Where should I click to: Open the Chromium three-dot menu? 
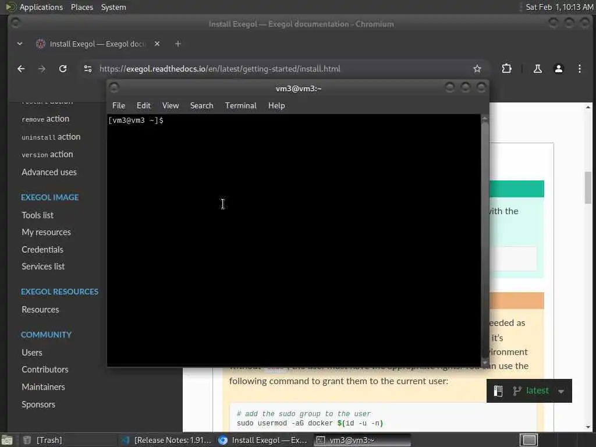tap(579, 69)
